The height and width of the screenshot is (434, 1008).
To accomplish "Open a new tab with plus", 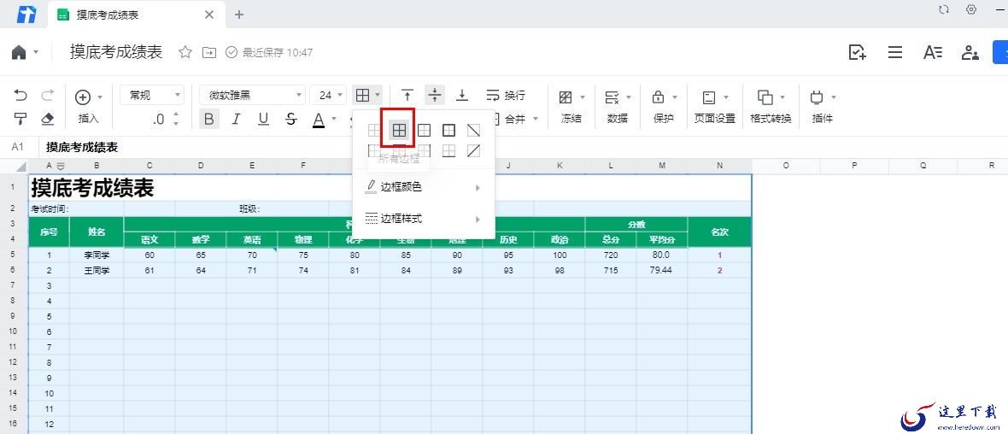I will pos(239,15).
